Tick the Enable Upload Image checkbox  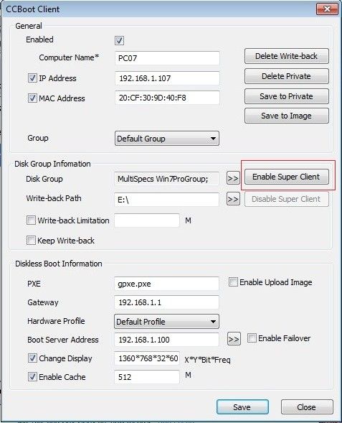[233, 282]
